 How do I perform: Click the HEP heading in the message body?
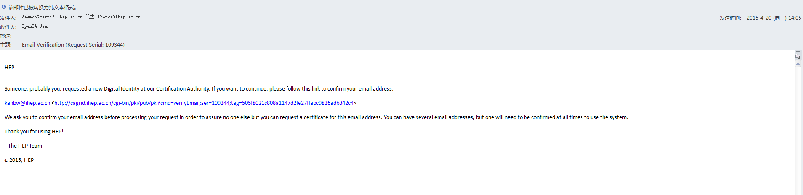10,68
